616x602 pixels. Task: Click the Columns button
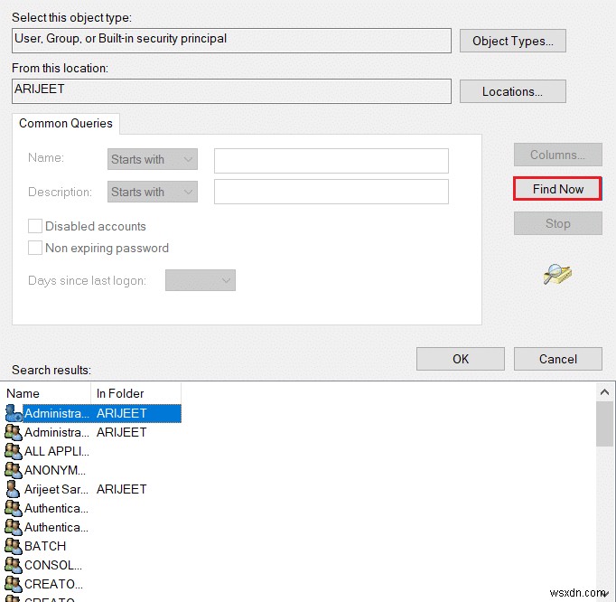tap(558, 155)
